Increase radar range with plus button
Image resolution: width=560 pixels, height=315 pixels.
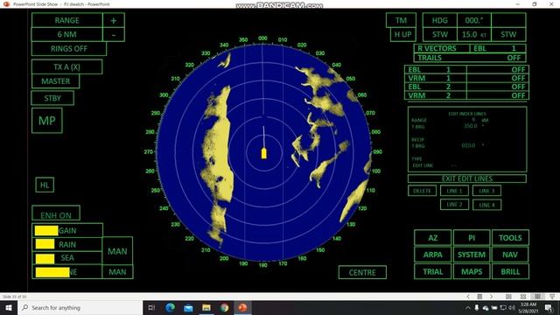pos(114,20)
